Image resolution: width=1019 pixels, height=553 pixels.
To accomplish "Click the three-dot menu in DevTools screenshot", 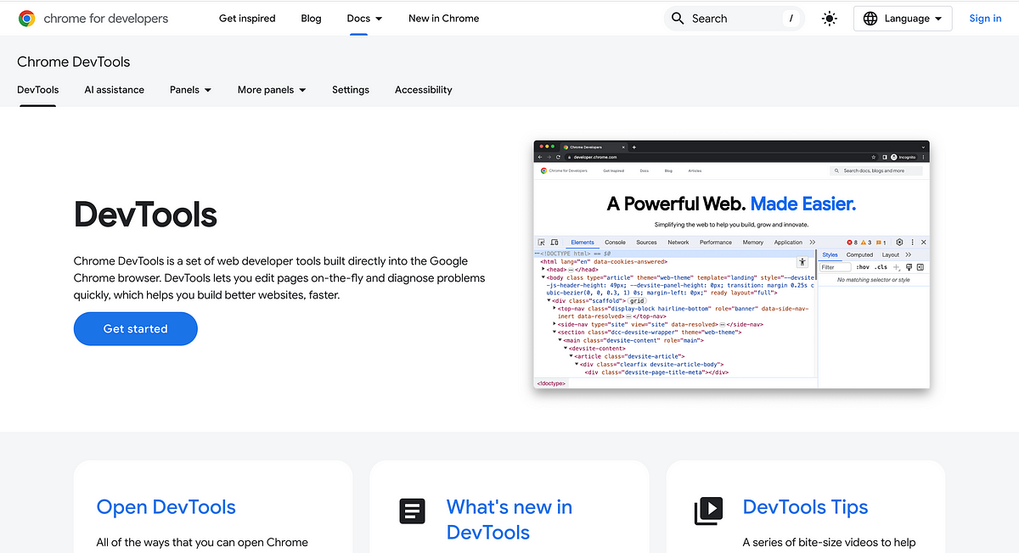I will 912,242.
